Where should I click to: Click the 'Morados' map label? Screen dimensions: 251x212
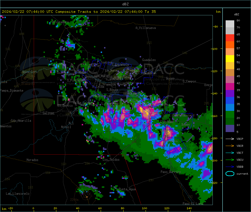click(32, 160)
